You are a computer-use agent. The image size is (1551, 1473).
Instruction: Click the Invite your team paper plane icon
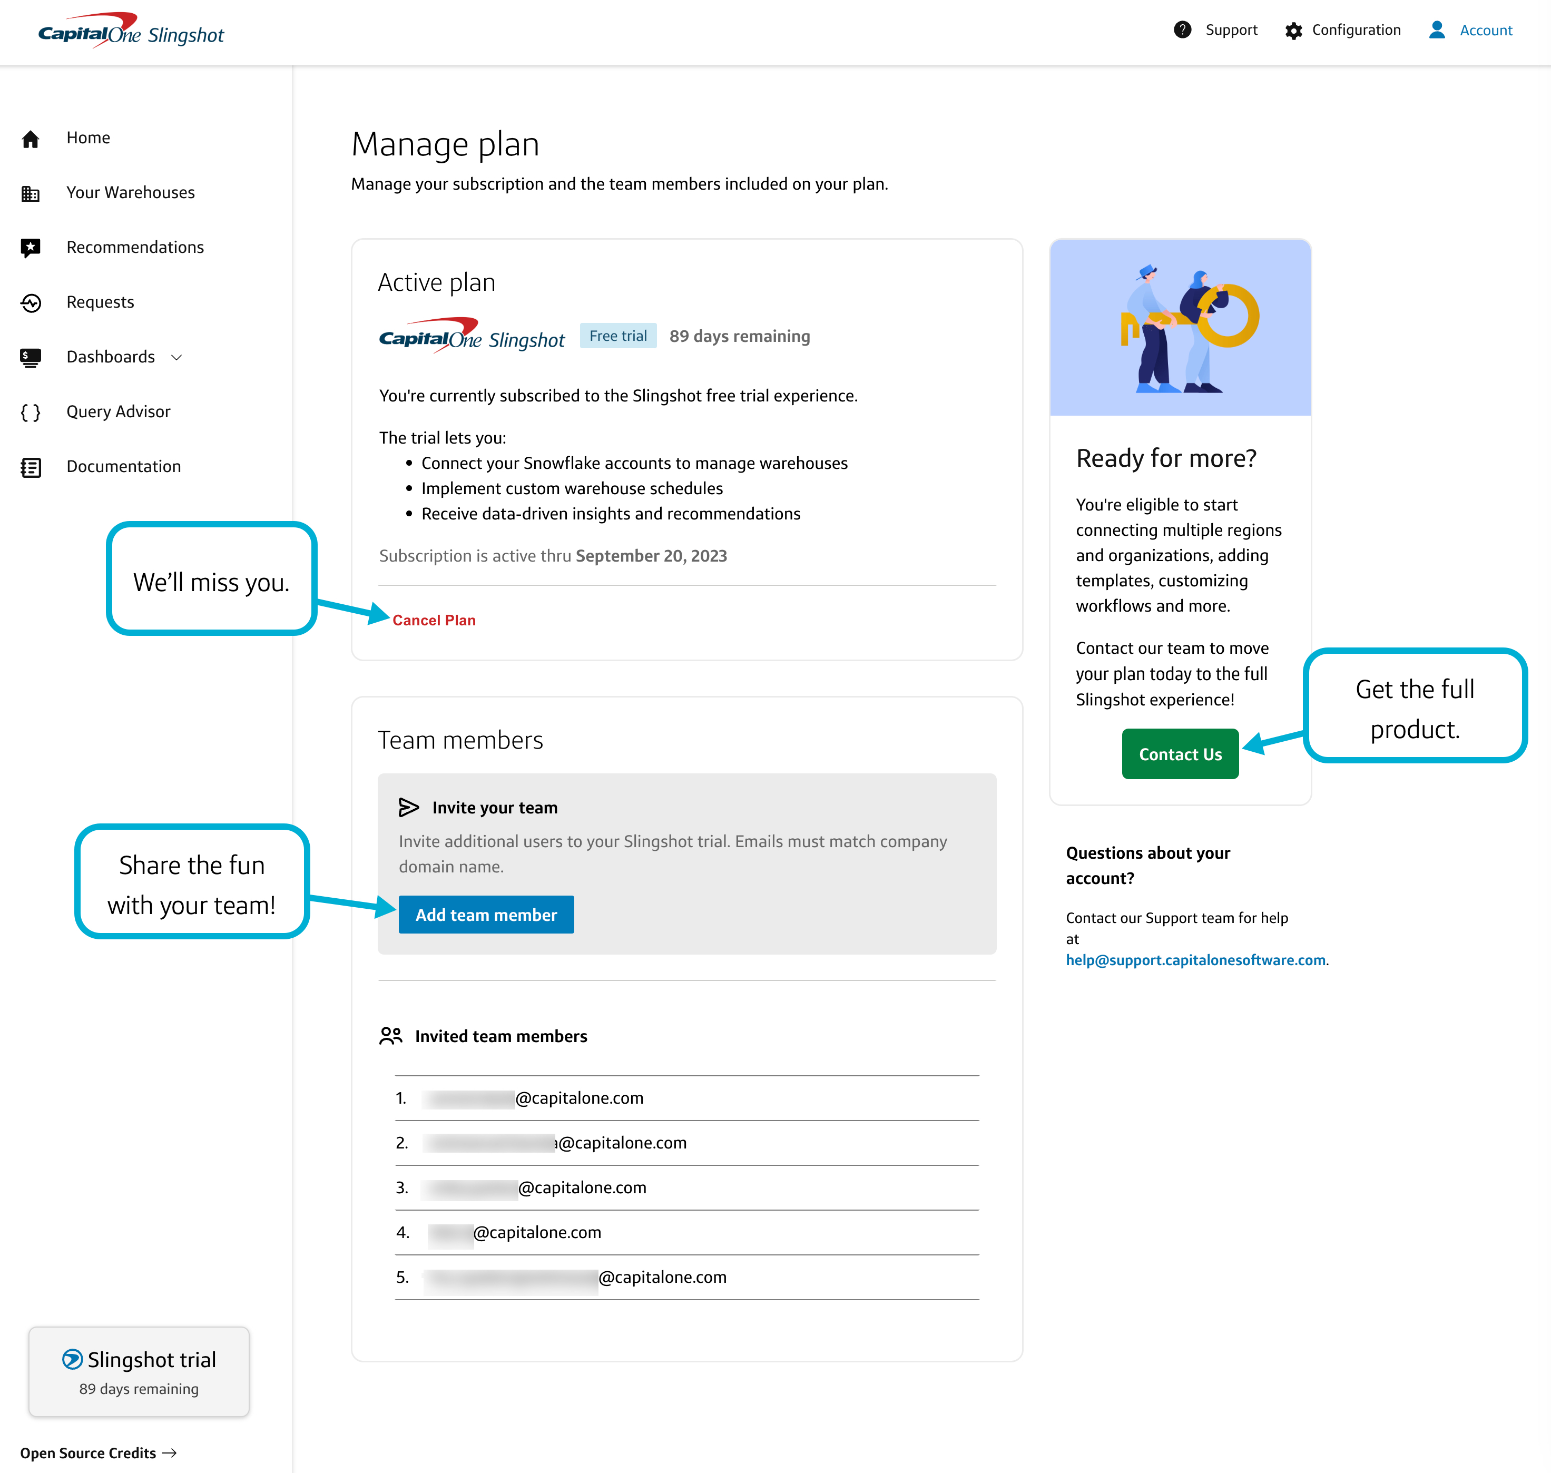point(408,807)
